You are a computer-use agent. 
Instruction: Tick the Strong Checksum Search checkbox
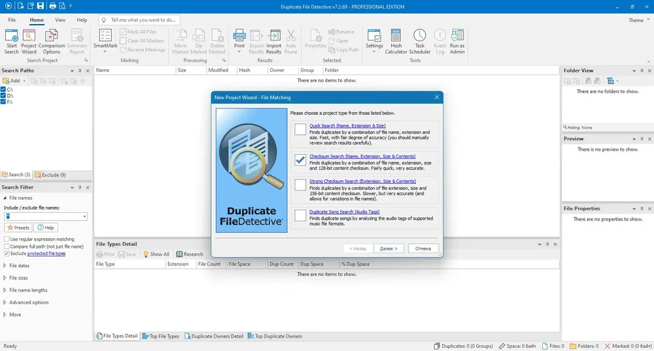click(x=300, y=185)
